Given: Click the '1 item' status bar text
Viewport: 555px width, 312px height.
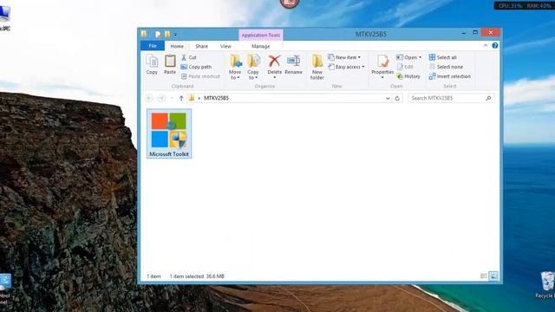Looking at the screenshot, I should [x=153, y=276].
